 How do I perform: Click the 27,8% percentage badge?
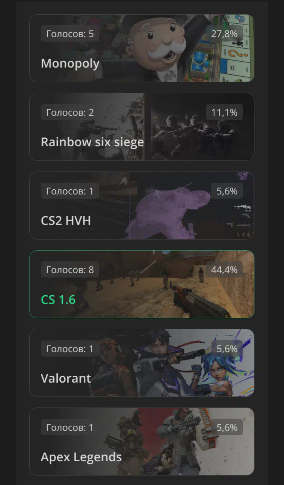pyautogui.click(x=224, y=34)
